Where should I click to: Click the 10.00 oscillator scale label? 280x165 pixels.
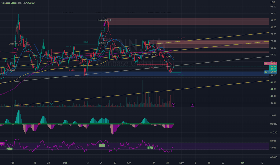pyautogui.click(x=273, y=115)
